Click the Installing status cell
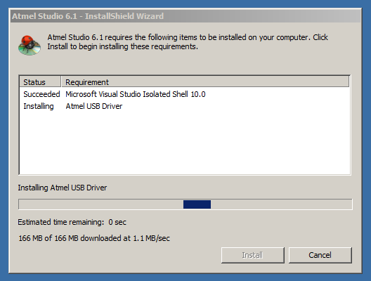371x281 pixels. (x=39, y=106)
